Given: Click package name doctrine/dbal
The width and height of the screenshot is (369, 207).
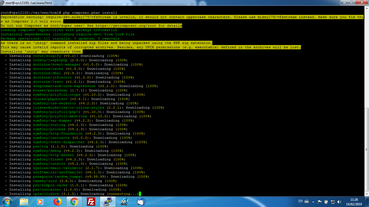Looking at the screenshot, I should pos(47,73).
